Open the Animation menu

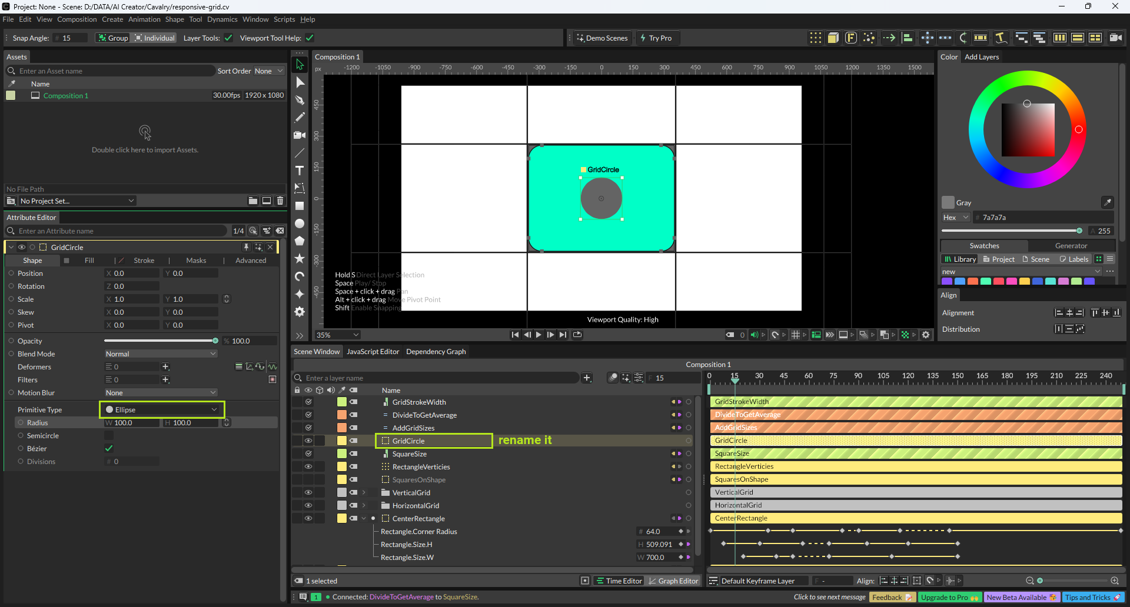[144, 19]
